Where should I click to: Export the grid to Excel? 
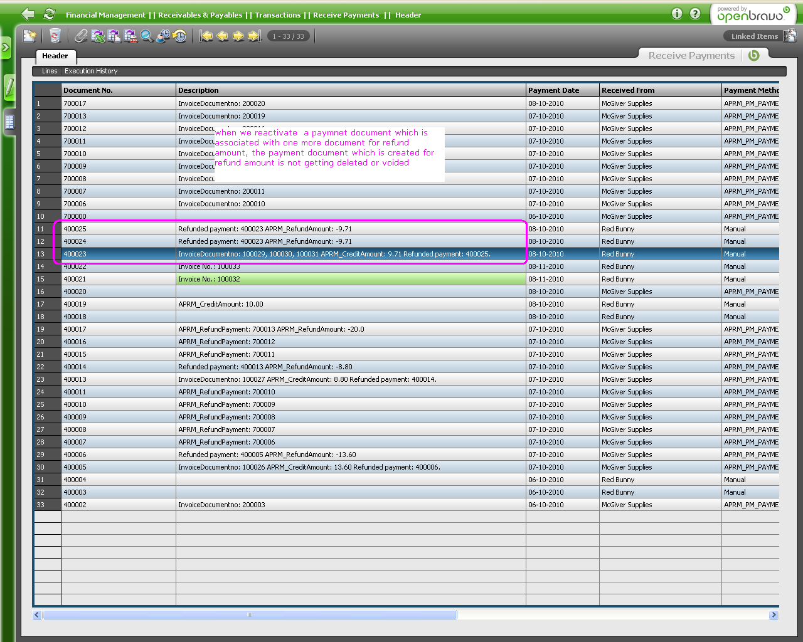(x=98, y=36)
